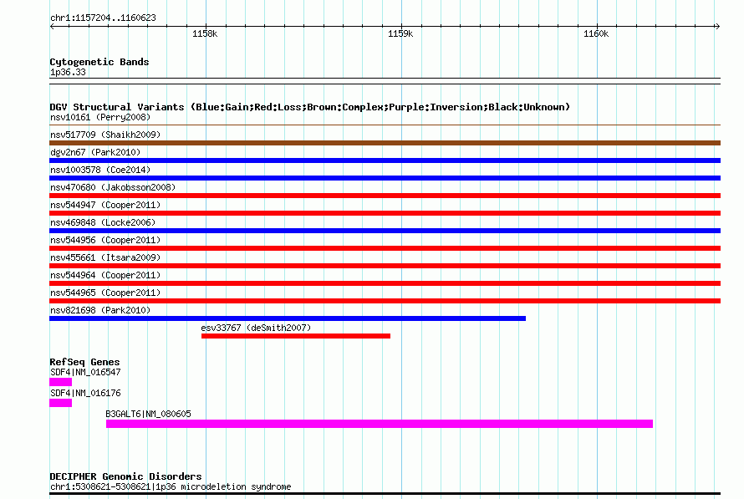Click the nsv469848 (Locke2006) label

[x=103, y=222]
